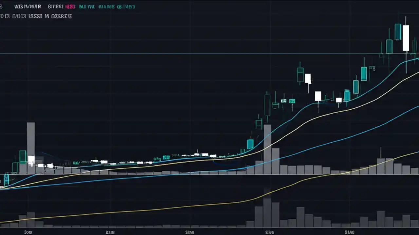Viewport: 419px width, 235px height.
Task: Open the rightmost teal value in the header legend
Action: click(x=128, y=6)
